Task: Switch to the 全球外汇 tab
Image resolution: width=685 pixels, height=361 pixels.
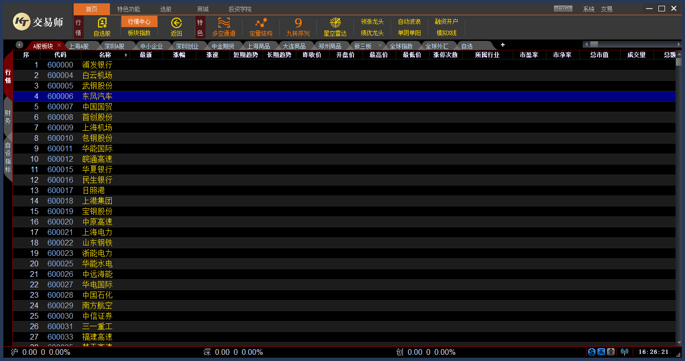Action: coord(437,46)
